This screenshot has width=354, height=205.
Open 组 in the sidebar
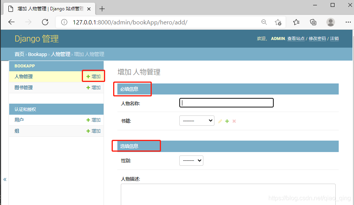[x=17, y=131]
